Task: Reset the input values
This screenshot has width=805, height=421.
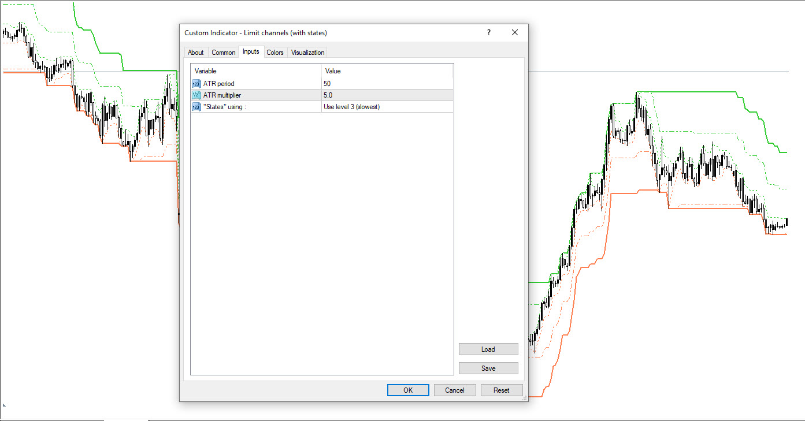Action: tap(502, 390)
